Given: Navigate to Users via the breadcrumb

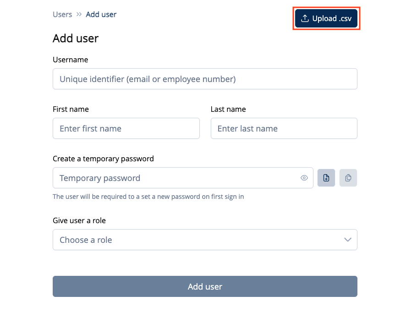Looking at the screenshot, I should [62, 14].
